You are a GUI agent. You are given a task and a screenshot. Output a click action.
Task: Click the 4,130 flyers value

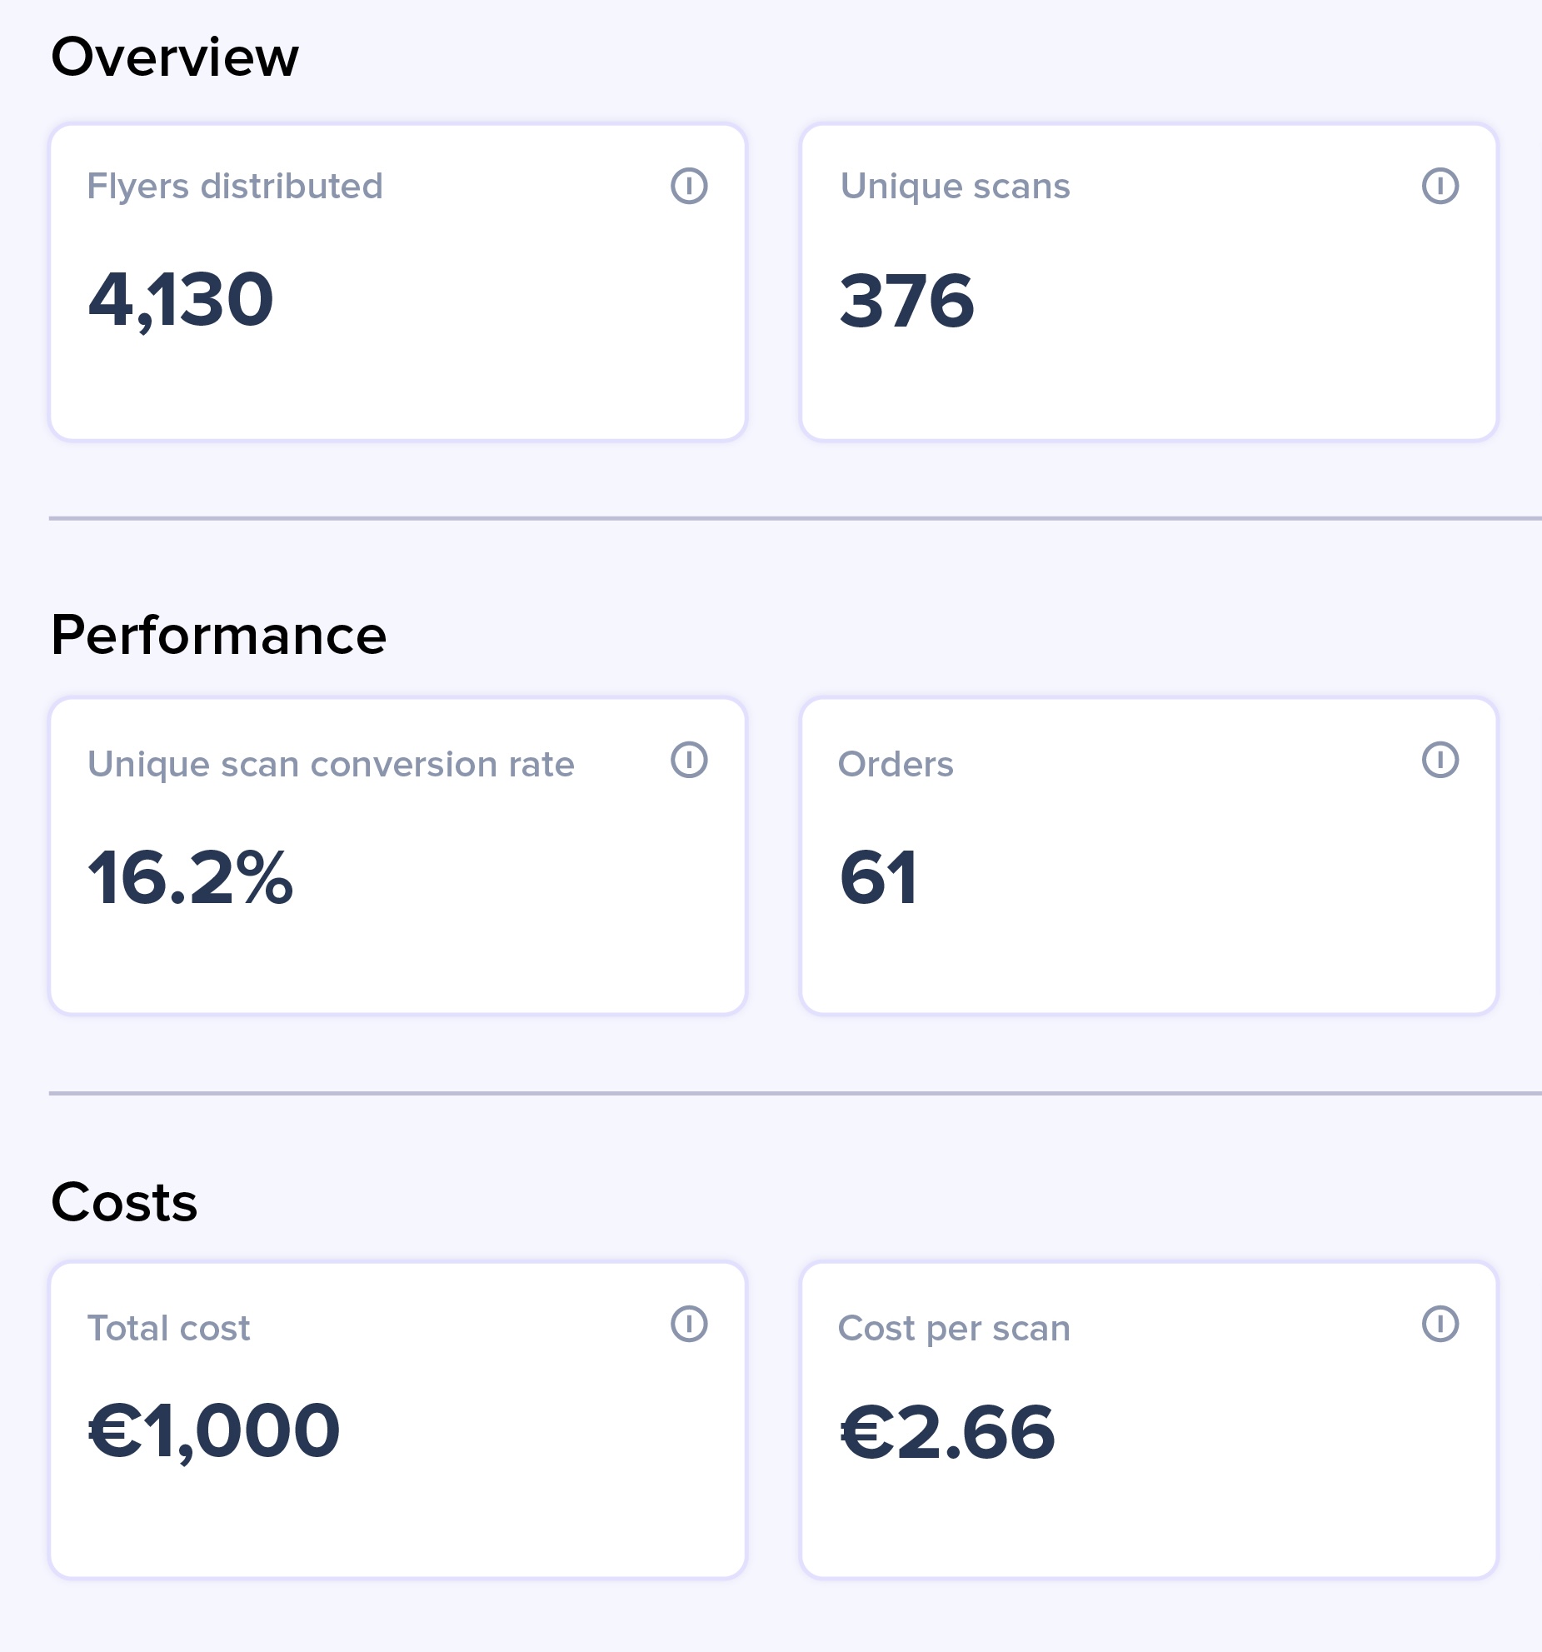[181, 301]
